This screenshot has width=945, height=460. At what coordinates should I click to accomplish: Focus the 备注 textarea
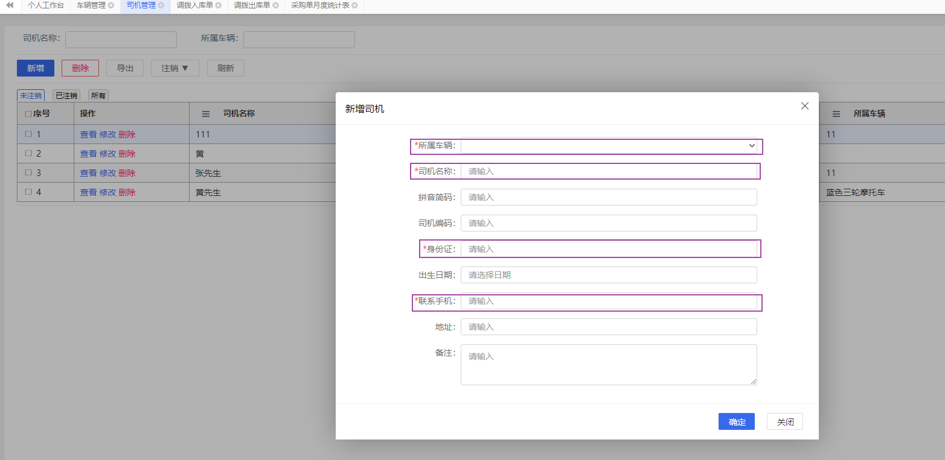[x=609, y=365]
